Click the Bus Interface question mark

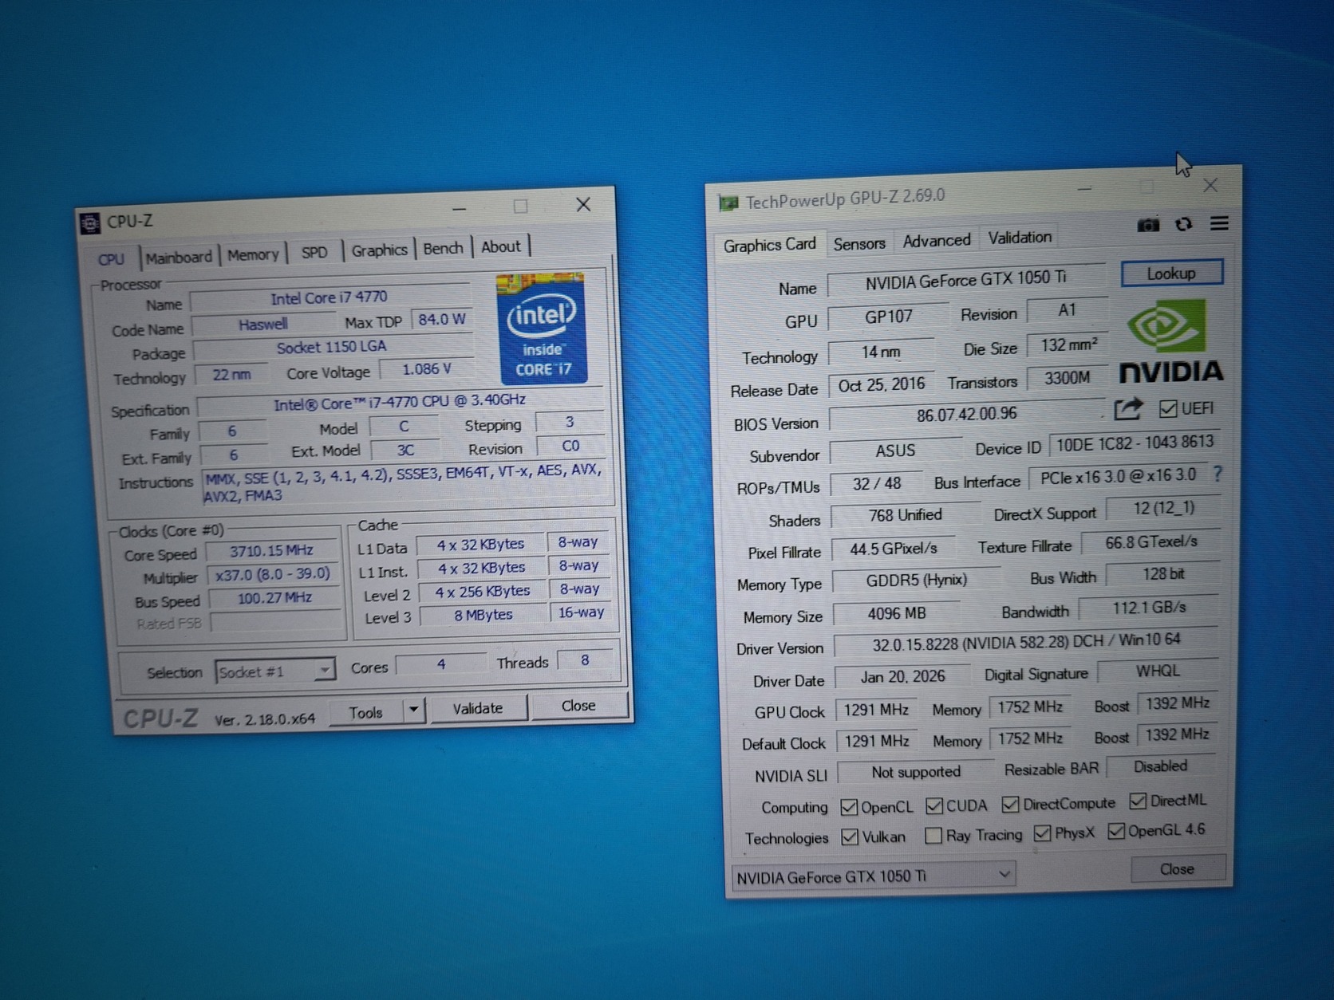1218,474
